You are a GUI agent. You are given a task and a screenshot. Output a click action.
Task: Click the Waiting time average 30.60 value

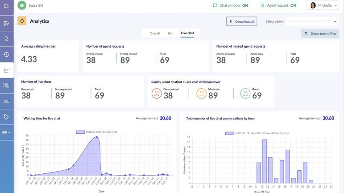coord(166,118)
